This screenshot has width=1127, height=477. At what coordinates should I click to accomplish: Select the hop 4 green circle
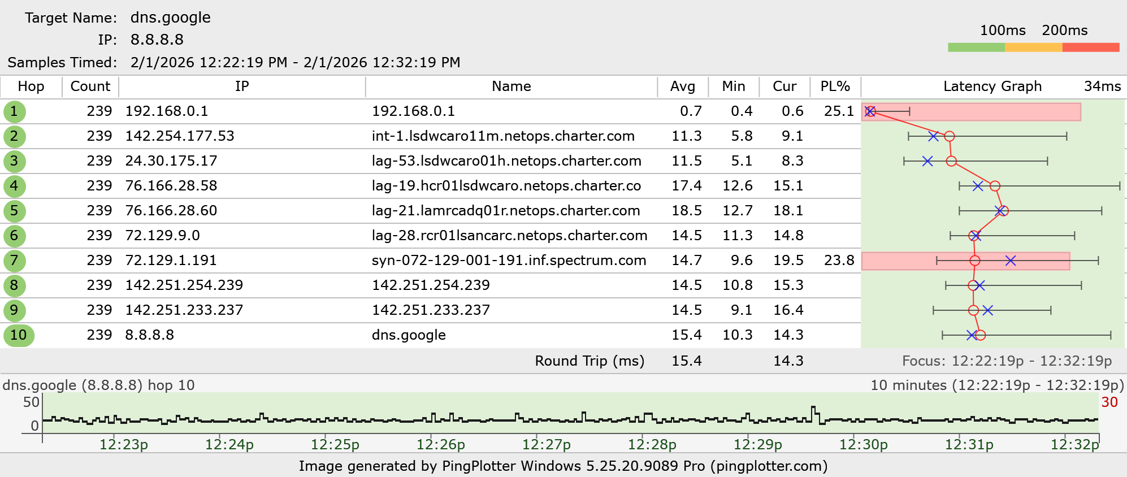coord(14,187)
